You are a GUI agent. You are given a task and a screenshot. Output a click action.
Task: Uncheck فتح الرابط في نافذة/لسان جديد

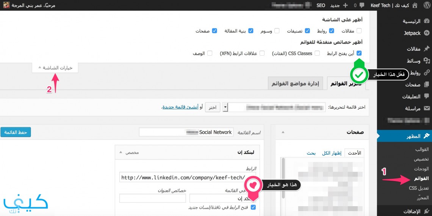[254, 207]
